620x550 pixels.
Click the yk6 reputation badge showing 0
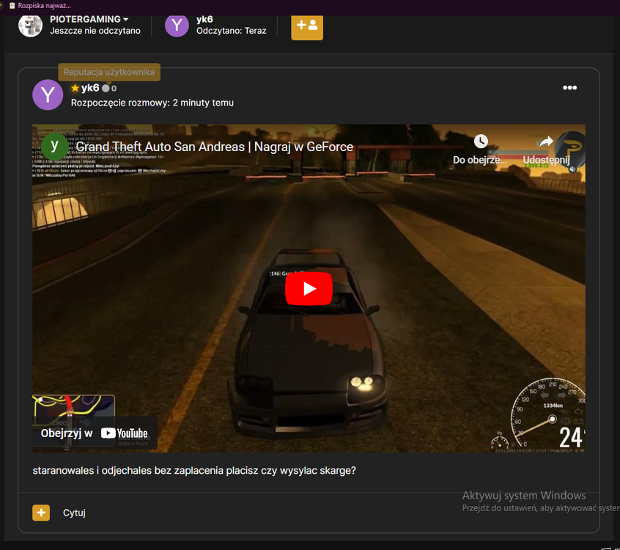point(109,88)
